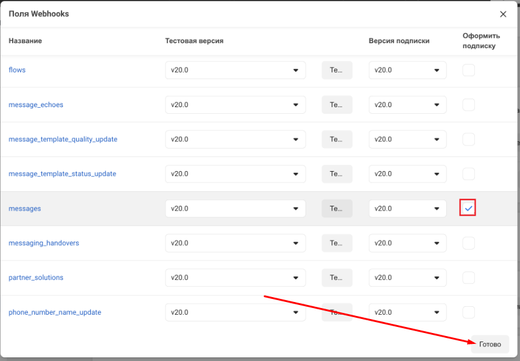
Task: Tick the message_echoes subscription checkbox
Action: click(468, 105)
